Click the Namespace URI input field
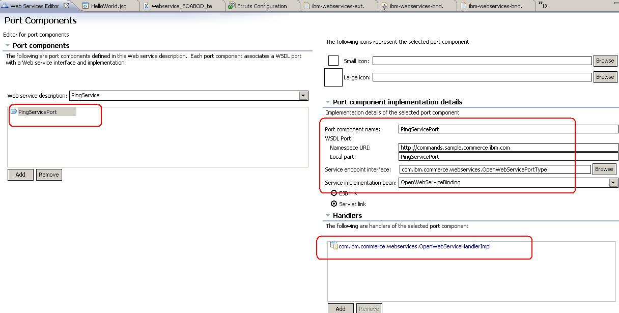This screenshot has width=619, height=313. pyautogui.click(x=484, y=147)
